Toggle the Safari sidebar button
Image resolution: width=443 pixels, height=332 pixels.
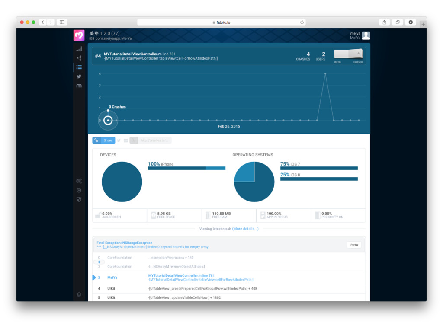(62, 22)
